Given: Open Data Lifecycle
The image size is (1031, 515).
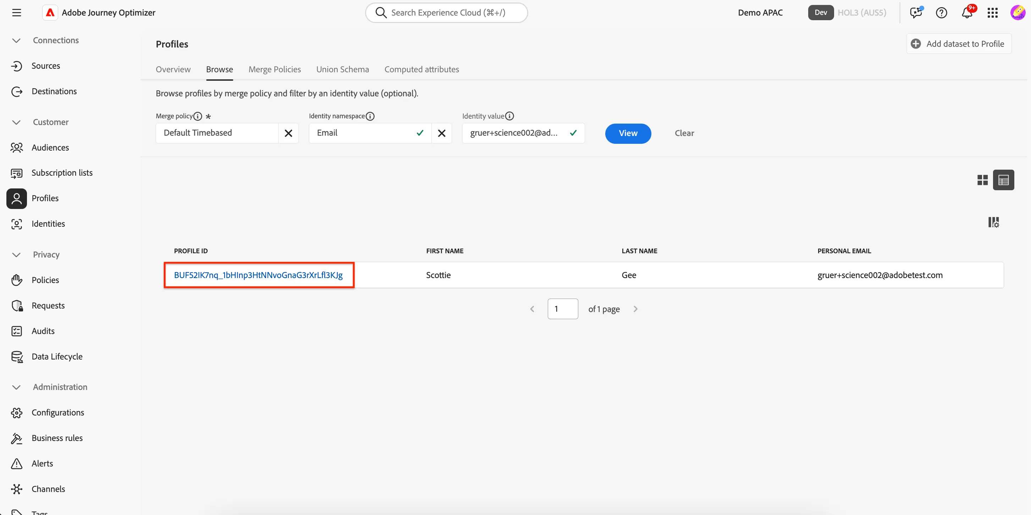Looking at the screenshot, I should (x=57, y=357).
